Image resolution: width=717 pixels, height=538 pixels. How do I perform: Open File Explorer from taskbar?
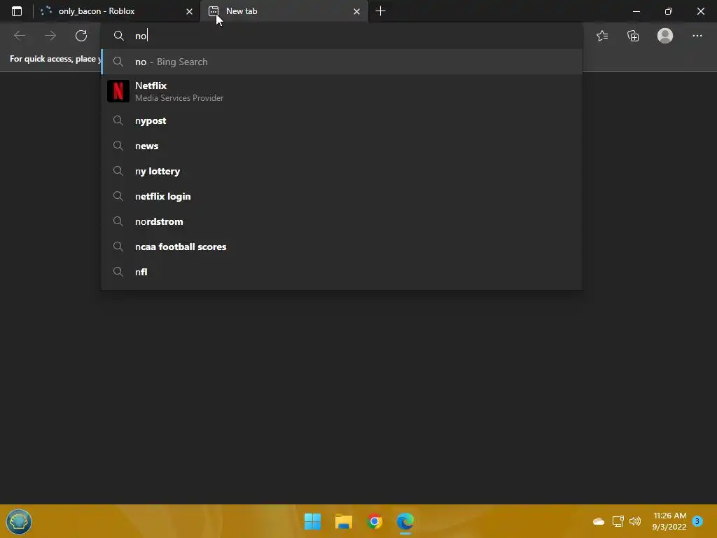(x=343, y=521)
